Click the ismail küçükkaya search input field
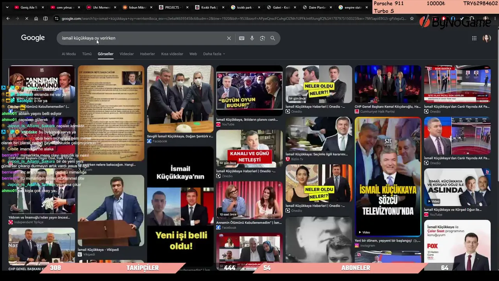This screenshot has width=499, height=281. (142, 38)
